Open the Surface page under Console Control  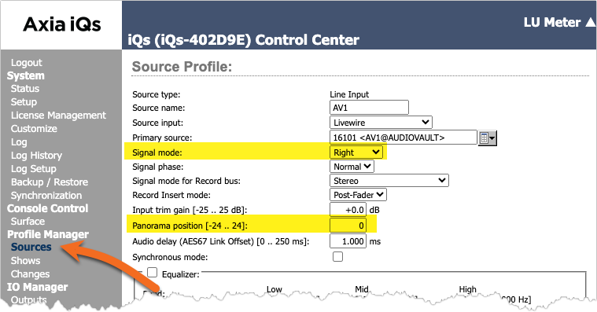28,222
